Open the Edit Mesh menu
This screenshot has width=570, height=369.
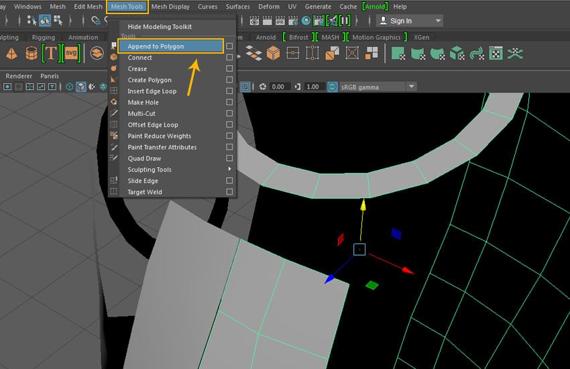tap(88, 7)
